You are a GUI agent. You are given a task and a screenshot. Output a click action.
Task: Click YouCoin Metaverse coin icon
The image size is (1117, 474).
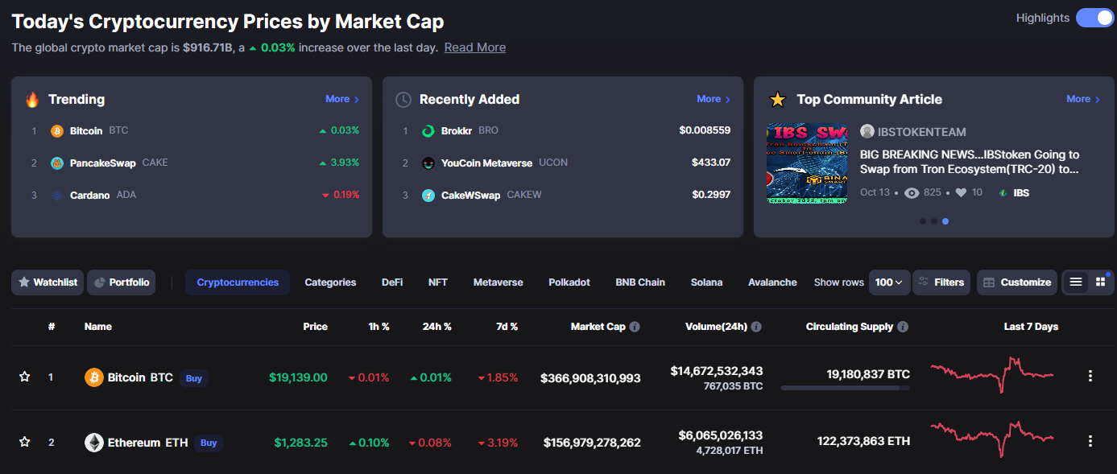tap(428, 163)
